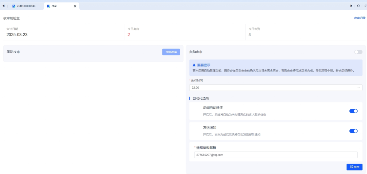Click the chevron arrow in 执行时间 field
Image resolution: width=367 pixels, height=174 pixels.
[358, 88]
